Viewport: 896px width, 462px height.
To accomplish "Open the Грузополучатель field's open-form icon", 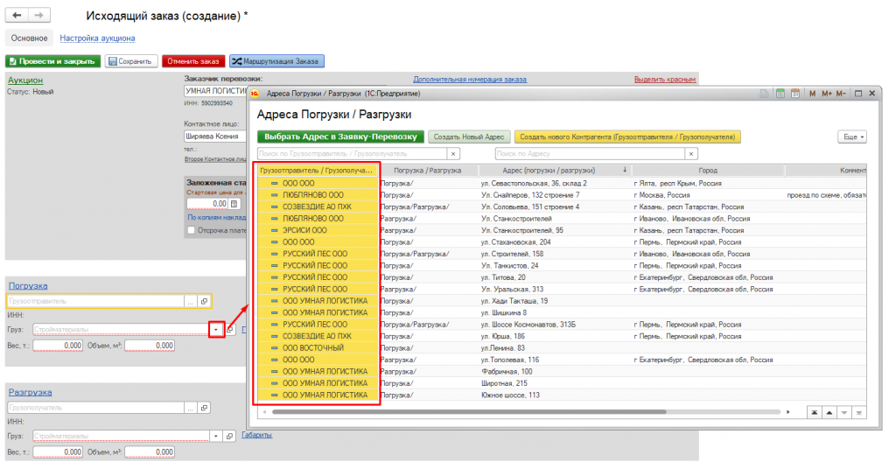I will coord(204,408).
